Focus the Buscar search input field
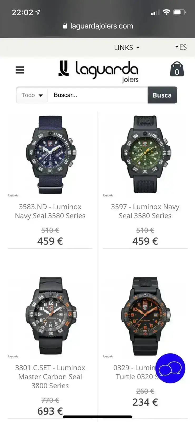This screenshot has height=422, width=195. pos(98,95)
